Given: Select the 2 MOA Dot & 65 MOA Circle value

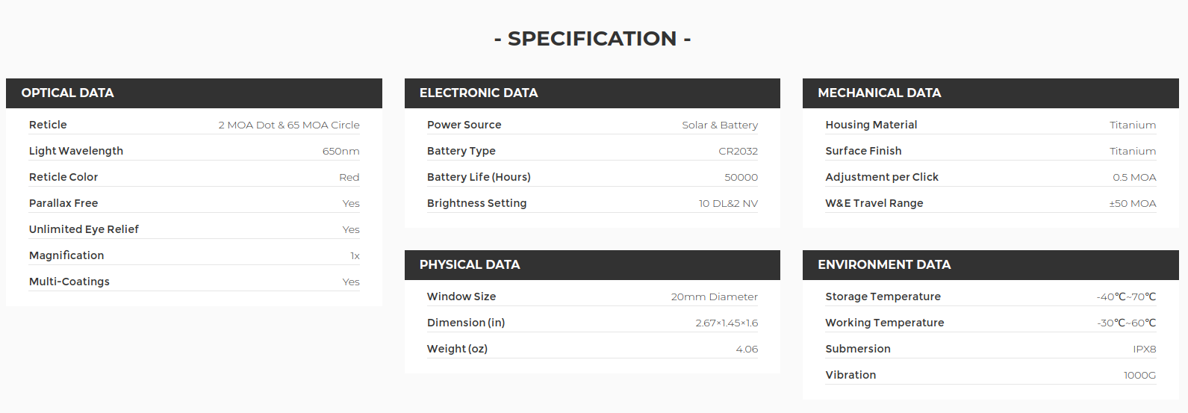Looking at the screenshot, I should pos(289,125).
